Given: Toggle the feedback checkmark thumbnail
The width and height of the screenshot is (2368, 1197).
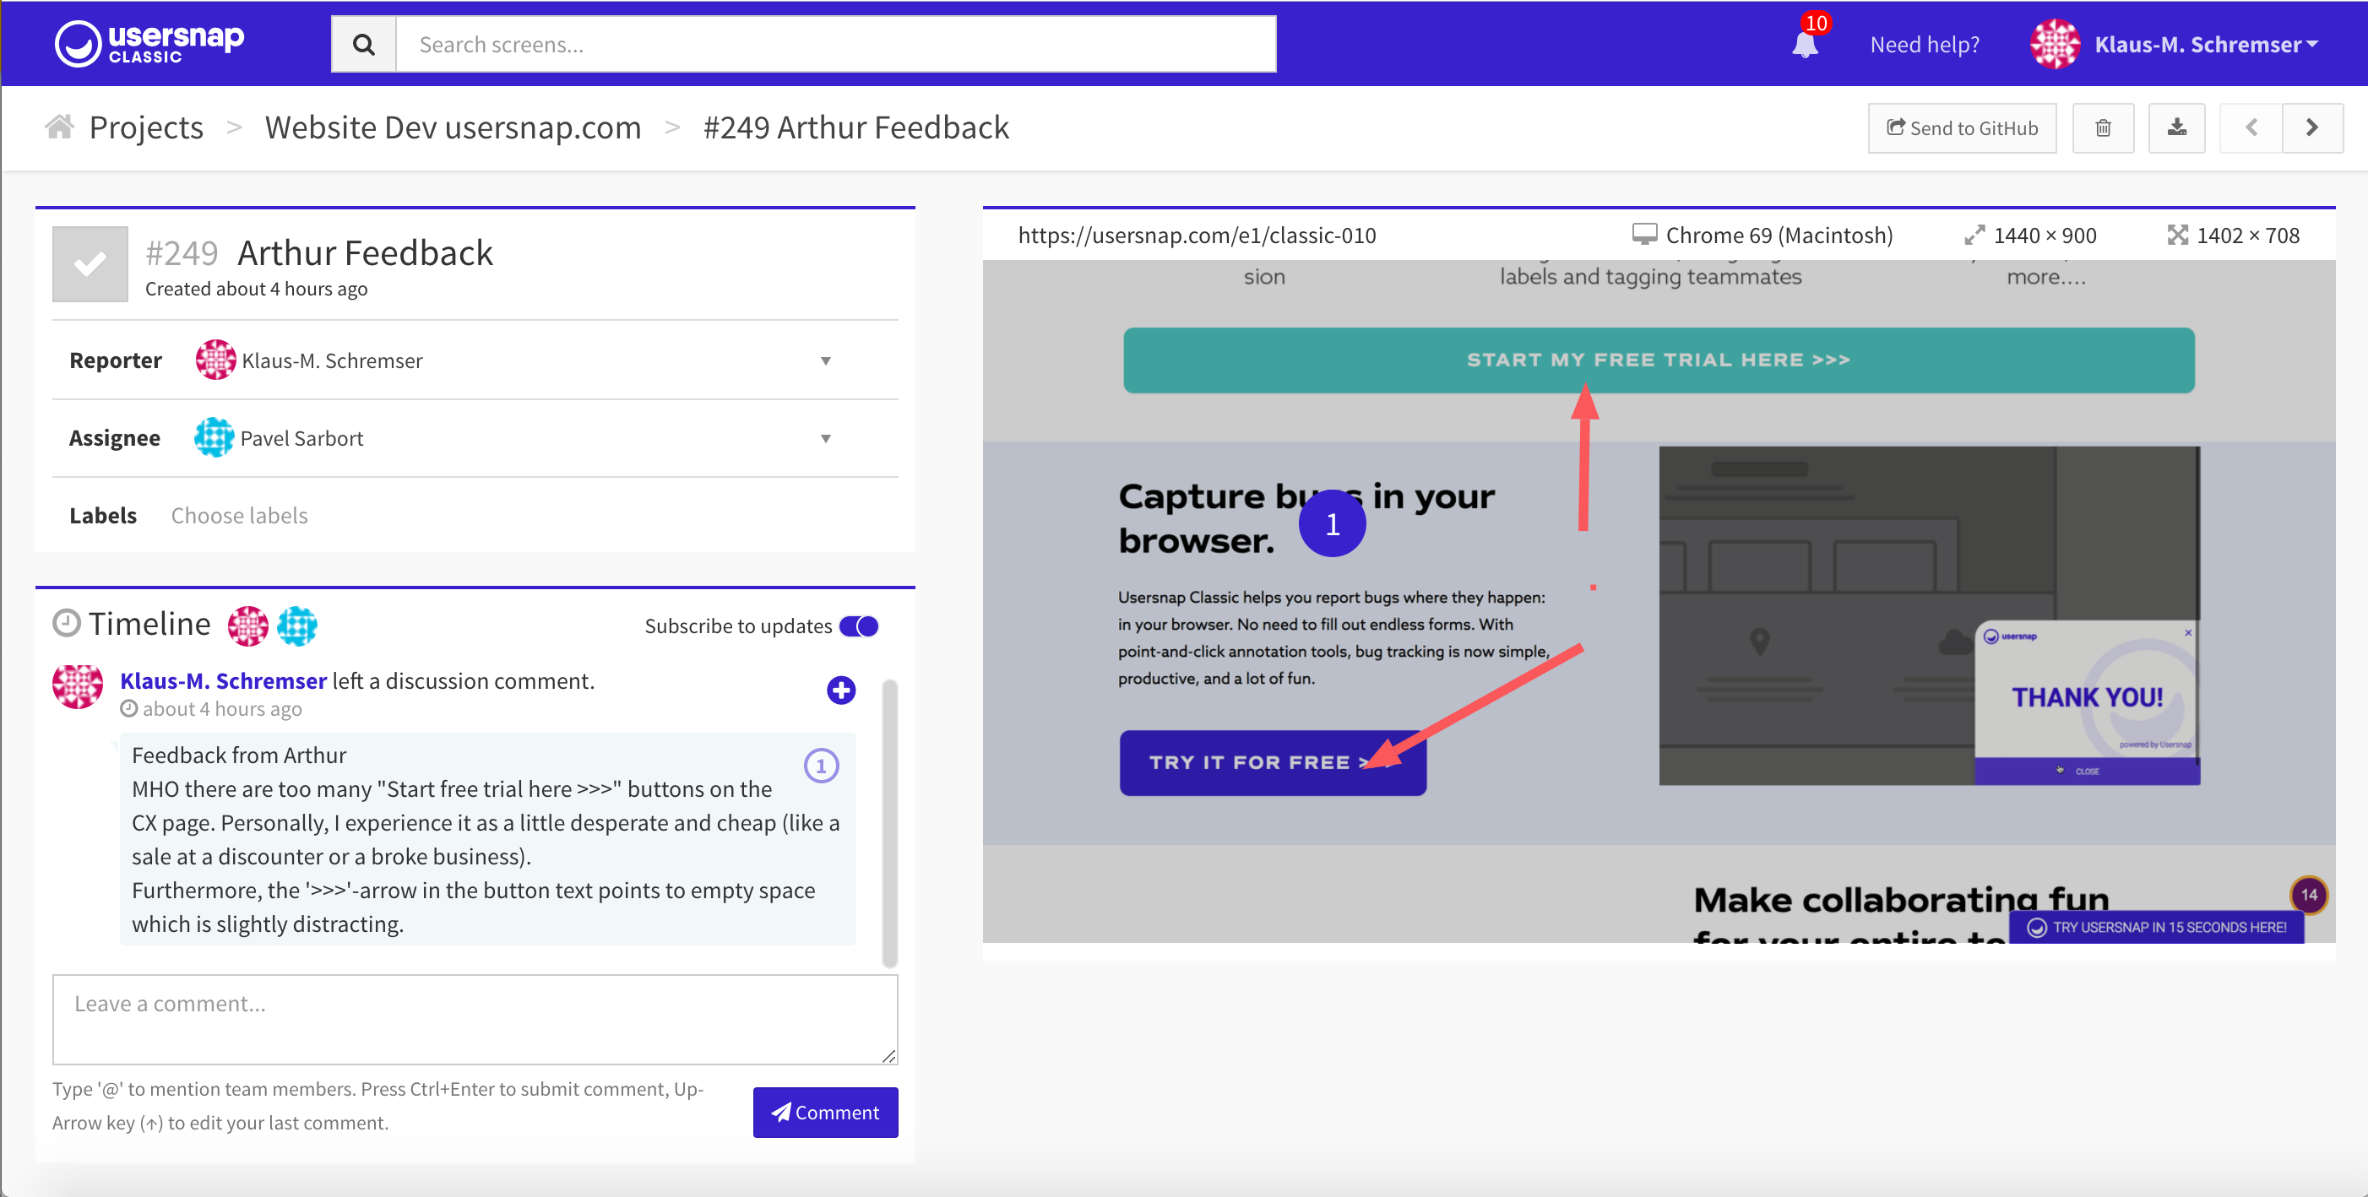Looking at the screenshot, I should (90, 263).
